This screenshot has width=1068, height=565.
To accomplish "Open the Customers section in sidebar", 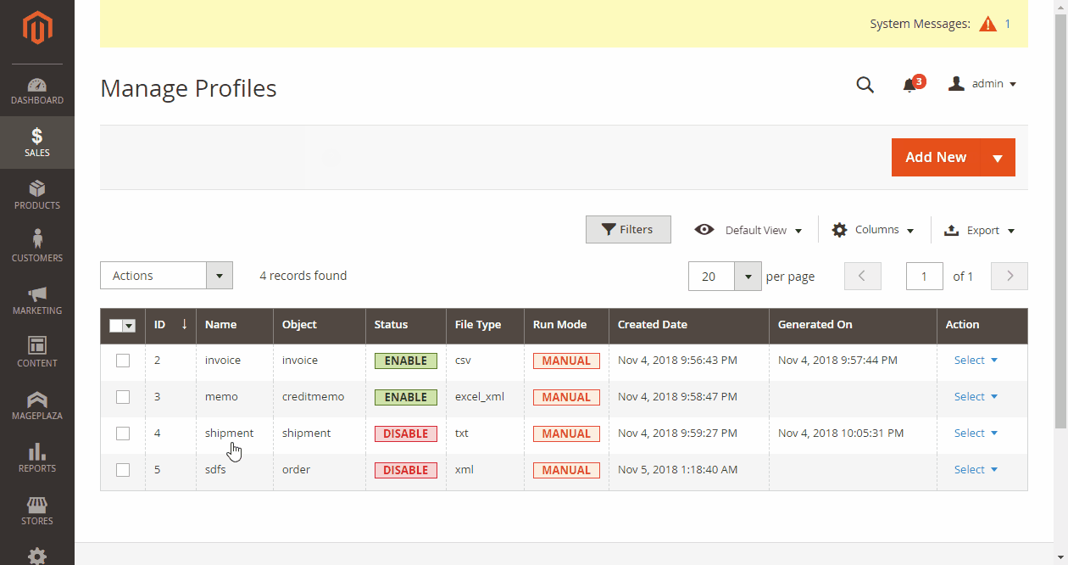I will [37, 246].
